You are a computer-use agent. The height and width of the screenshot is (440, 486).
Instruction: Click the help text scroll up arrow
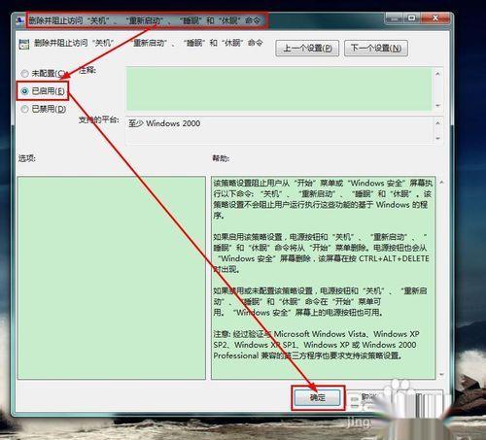(441, 183)
